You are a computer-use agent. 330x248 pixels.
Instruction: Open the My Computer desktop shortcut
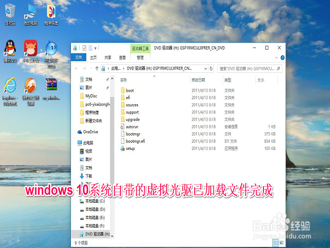pos(30,14)
